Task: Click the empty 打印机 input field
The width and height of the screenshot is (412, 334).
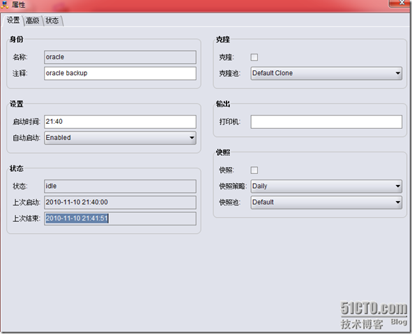Action: tap(326, 122)
